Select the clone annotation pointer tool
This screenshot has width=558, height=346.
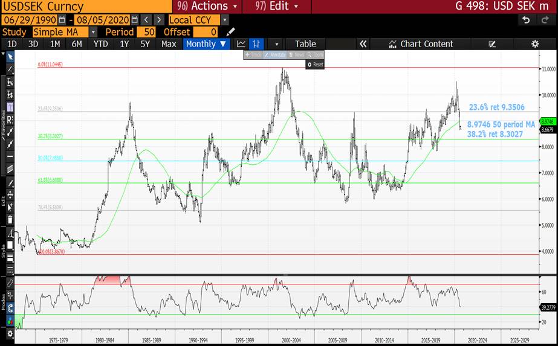tap(10, 207)
